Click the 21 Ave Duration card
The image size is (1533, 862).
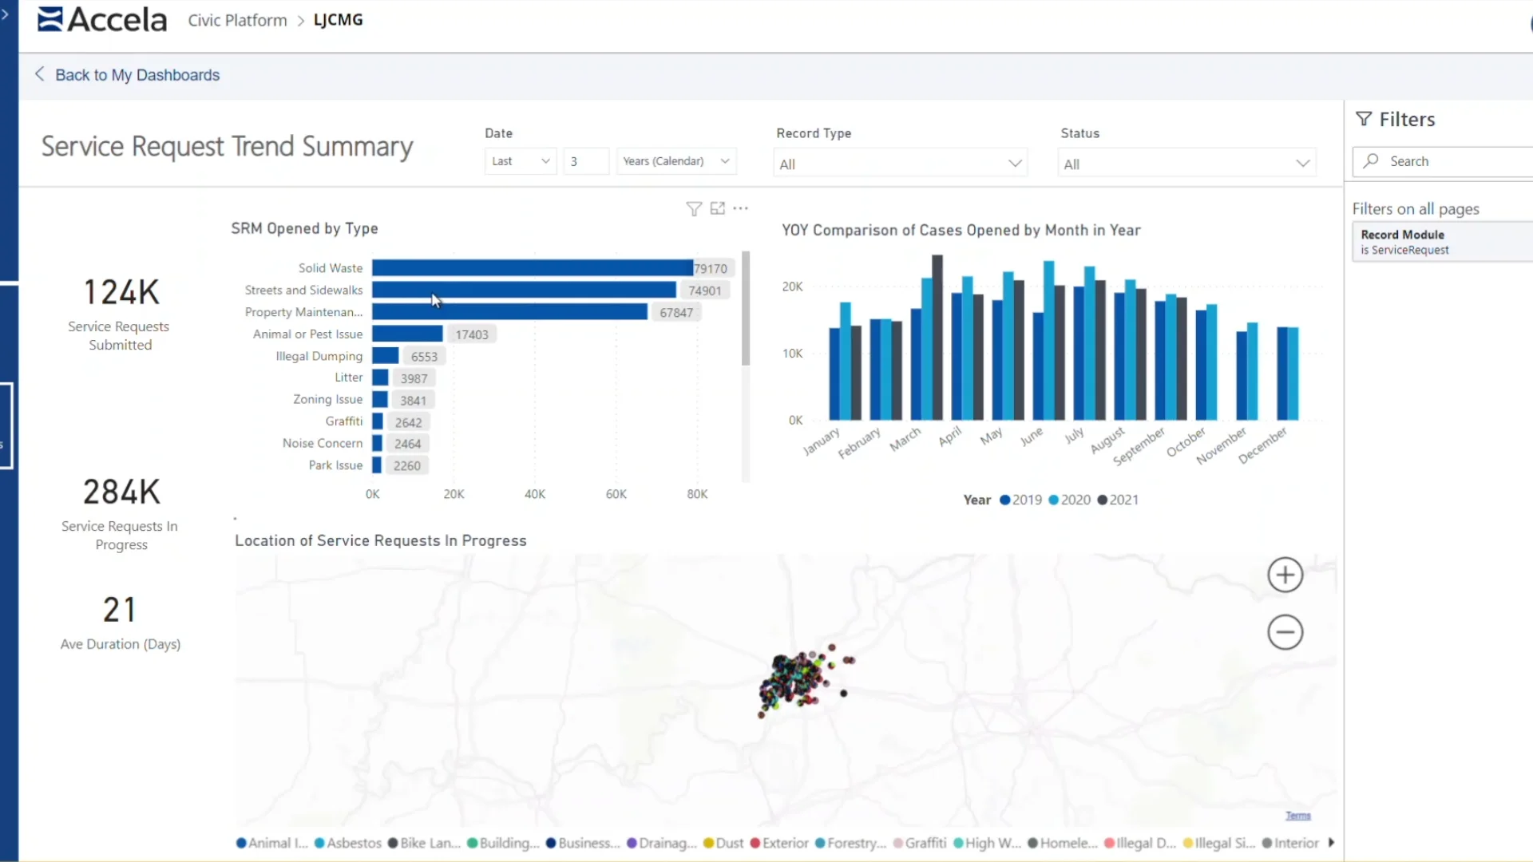[121, 623]
